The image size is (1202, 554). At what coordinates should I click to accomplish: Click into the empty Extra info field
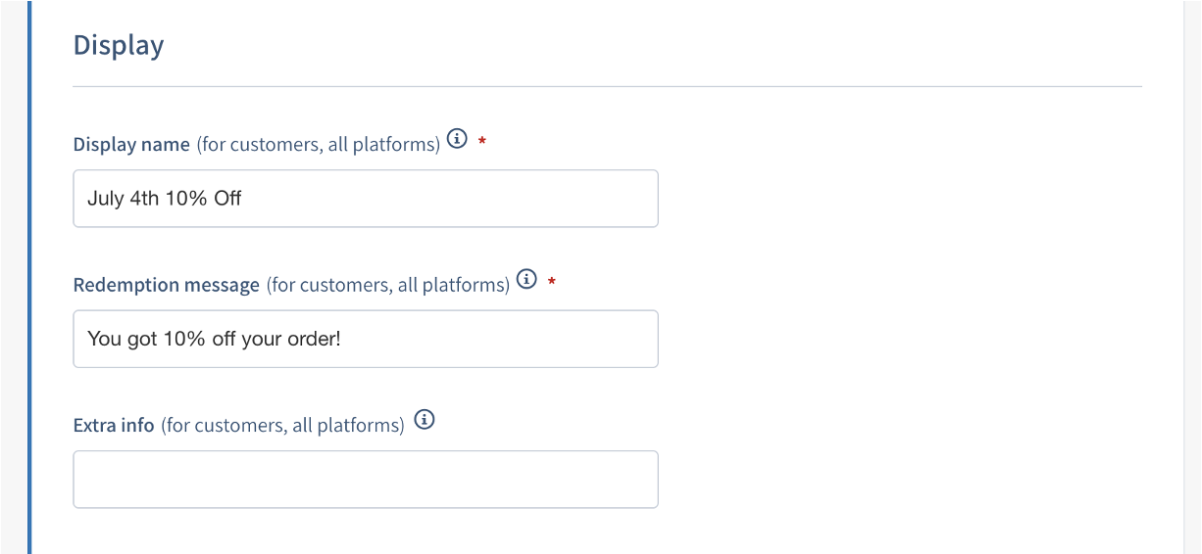365,480
